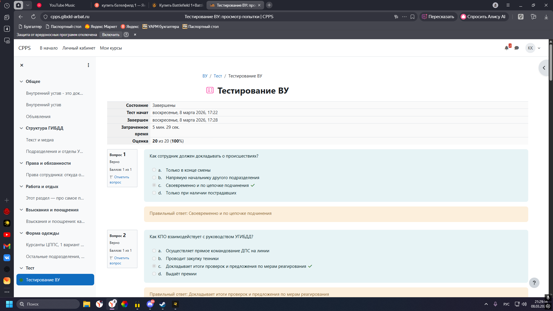Switch to the YouTube Music tab
553x311 pixels.
(x=62, y=5)
